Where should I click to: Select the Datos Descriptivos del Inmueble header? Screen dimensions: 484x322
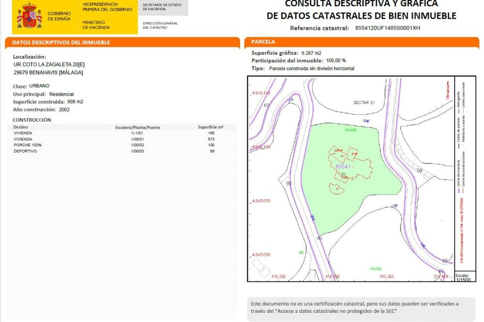coord(61,42)
